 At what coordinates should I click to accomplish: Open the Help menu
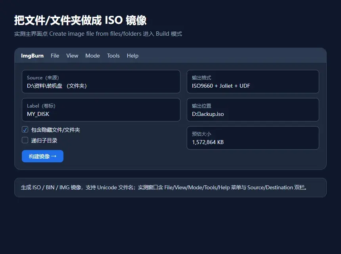click(132, 56)
